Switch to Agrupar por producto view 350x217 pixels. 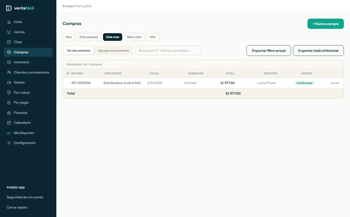pos(114,51)
